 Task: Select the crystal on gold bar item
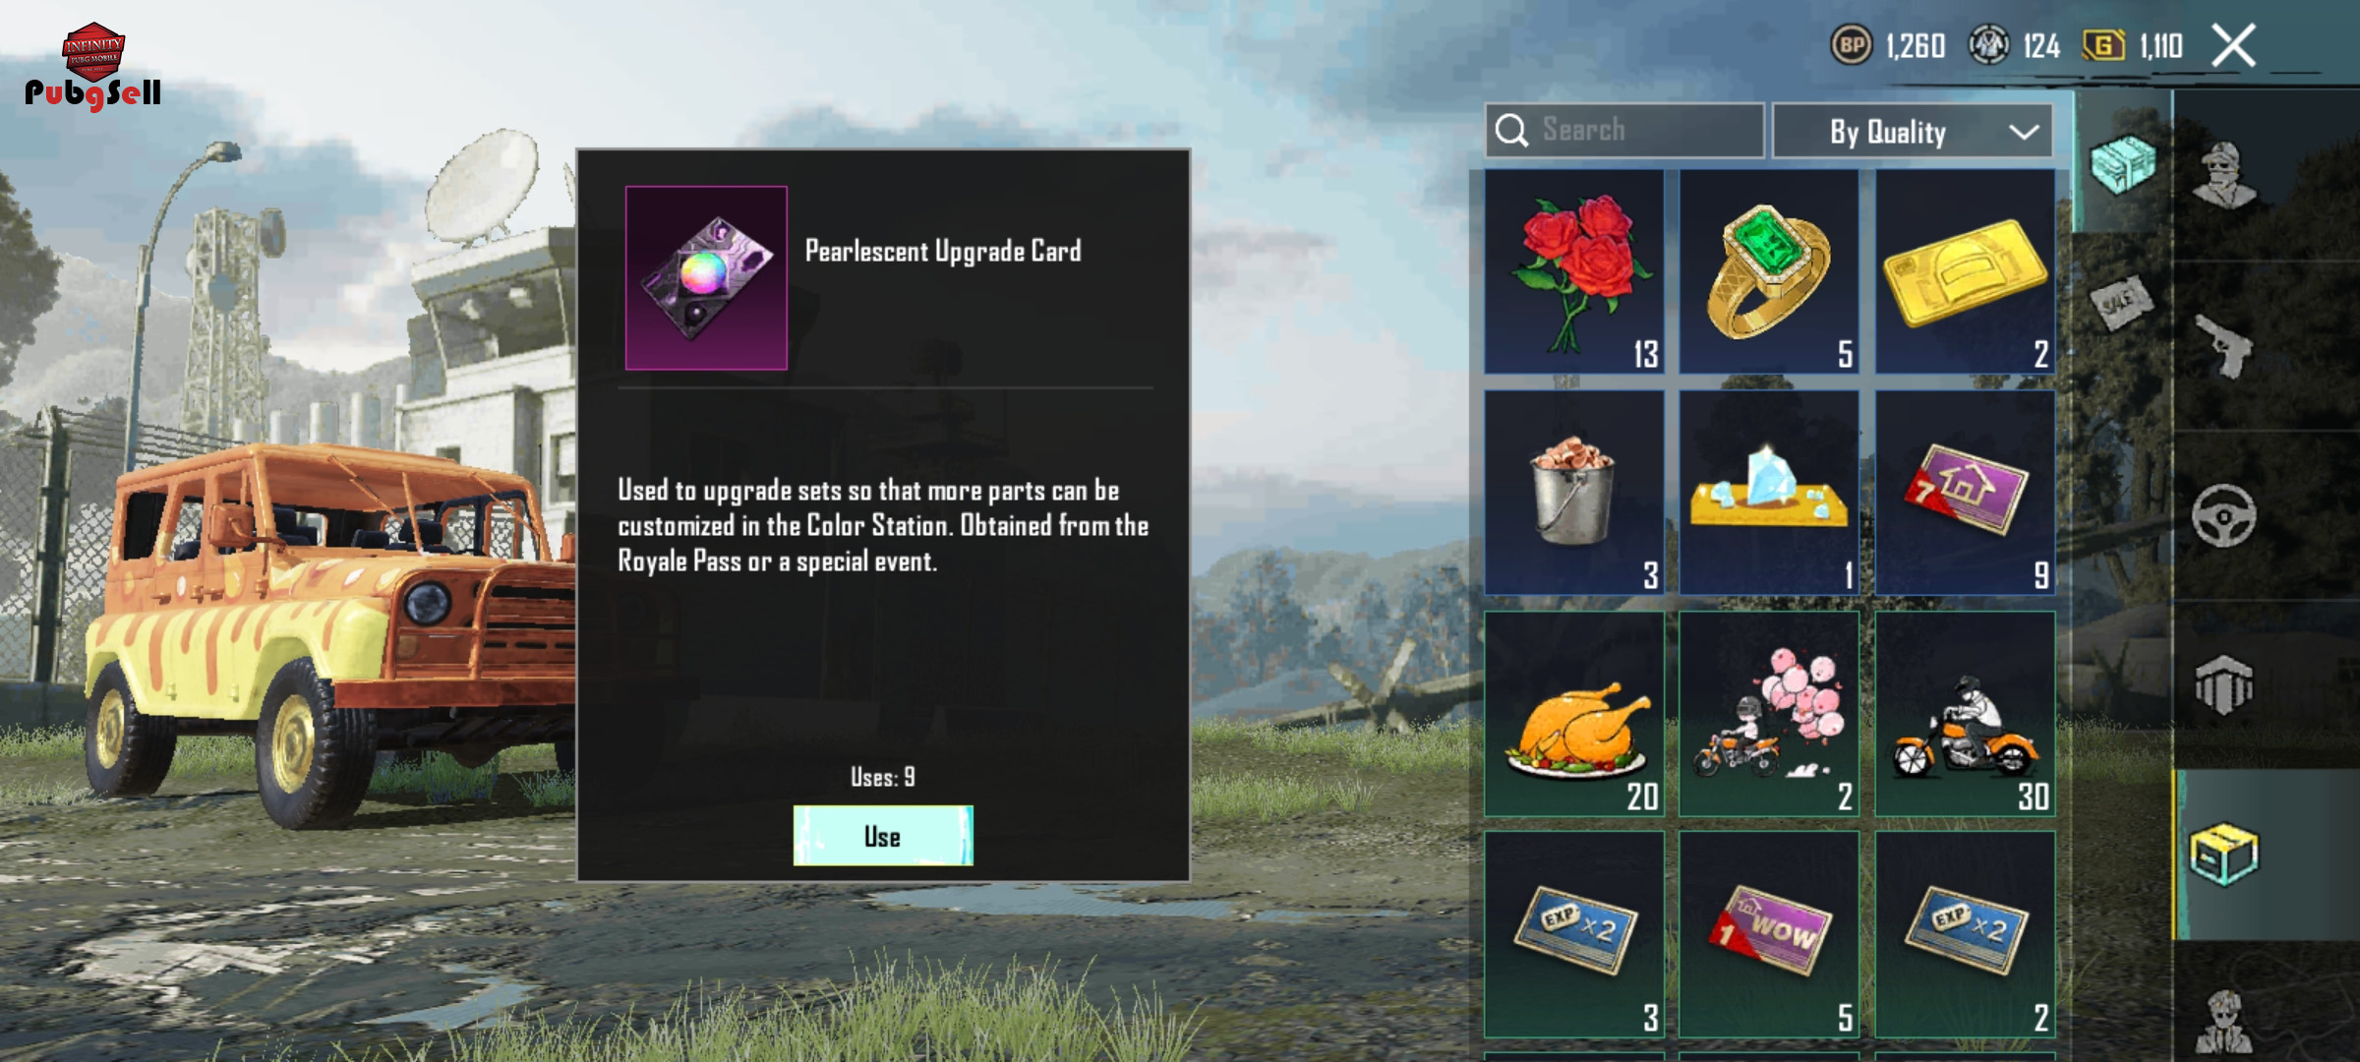tap(1769, 493)
